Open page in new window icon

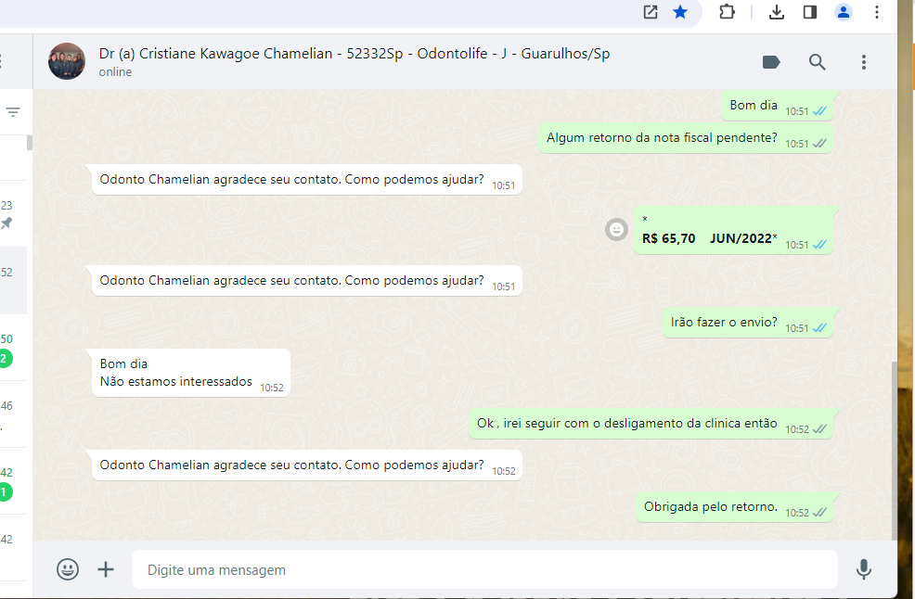[651, 12]
